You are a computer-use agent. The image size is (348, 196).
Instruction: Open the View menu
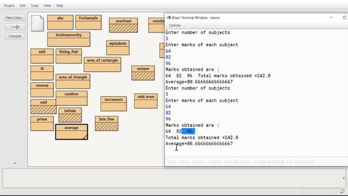click(x=47, y=5)
